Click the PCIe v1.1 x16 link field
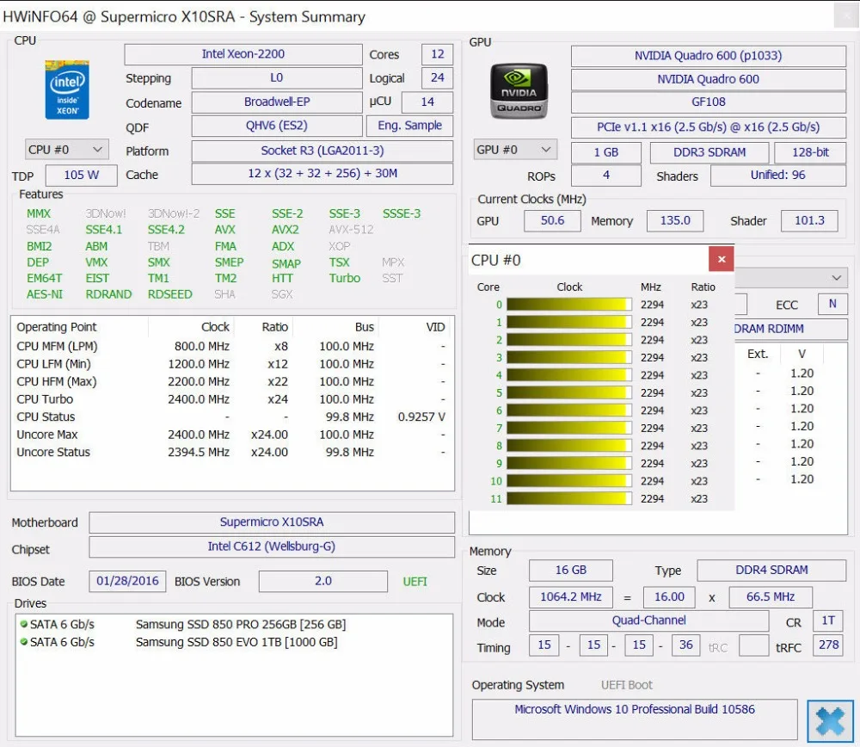This screenshot has width=860, height=747. 708,127
